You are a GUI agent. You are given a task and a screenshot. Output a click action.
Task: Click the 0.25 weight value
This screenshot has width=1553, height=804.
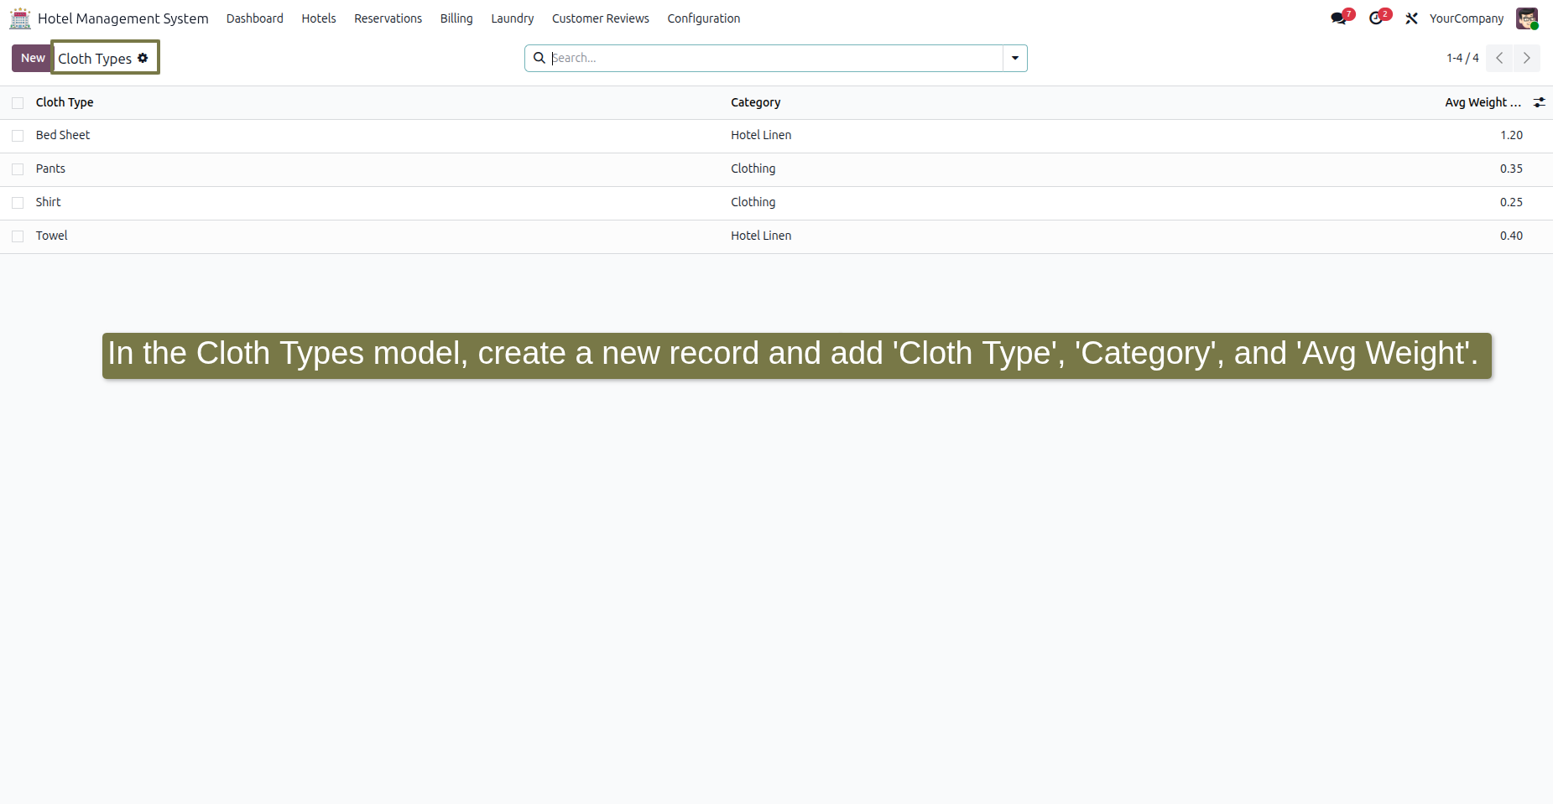1511,202
